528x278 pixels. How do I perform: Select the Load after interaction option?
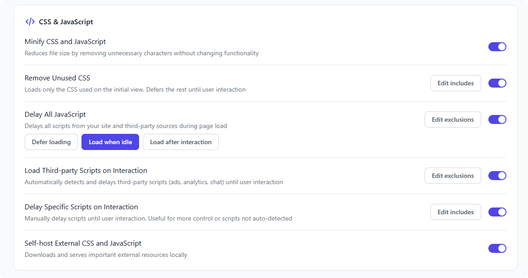point(181,142)
